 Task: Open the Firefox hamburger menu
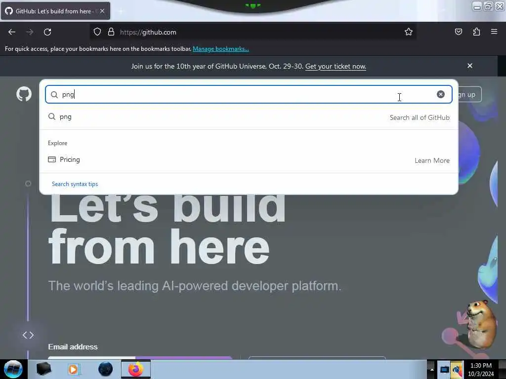(x=494, y=32)
